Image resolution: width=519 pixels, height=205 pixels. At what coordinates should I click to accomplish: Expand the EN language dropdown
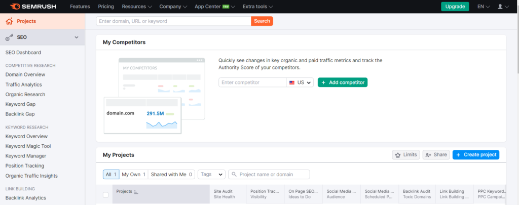pos(483,7)
